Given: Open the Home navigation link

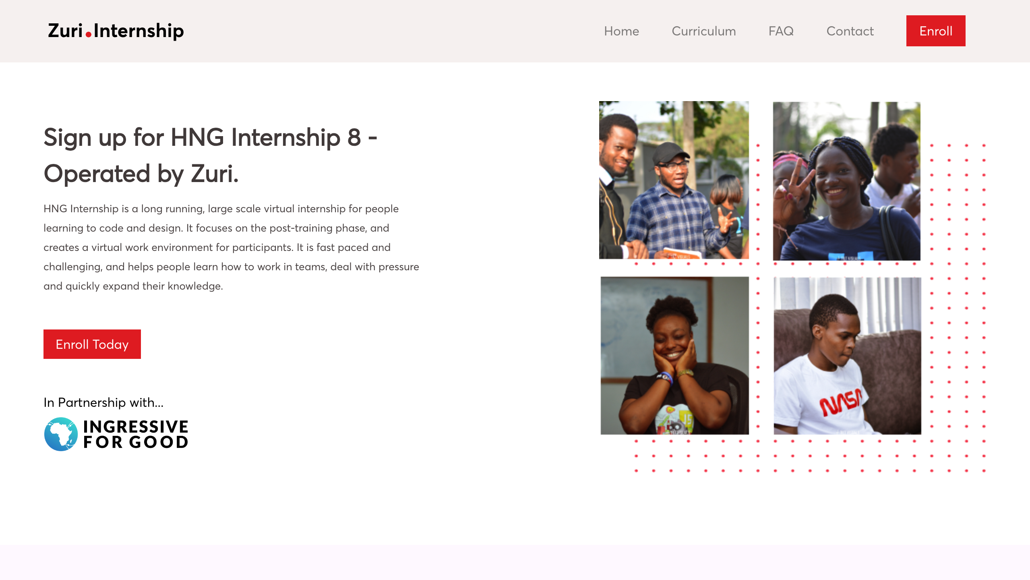Looking at the screenshot, I should pyautogui.click(x=621, y=31).
